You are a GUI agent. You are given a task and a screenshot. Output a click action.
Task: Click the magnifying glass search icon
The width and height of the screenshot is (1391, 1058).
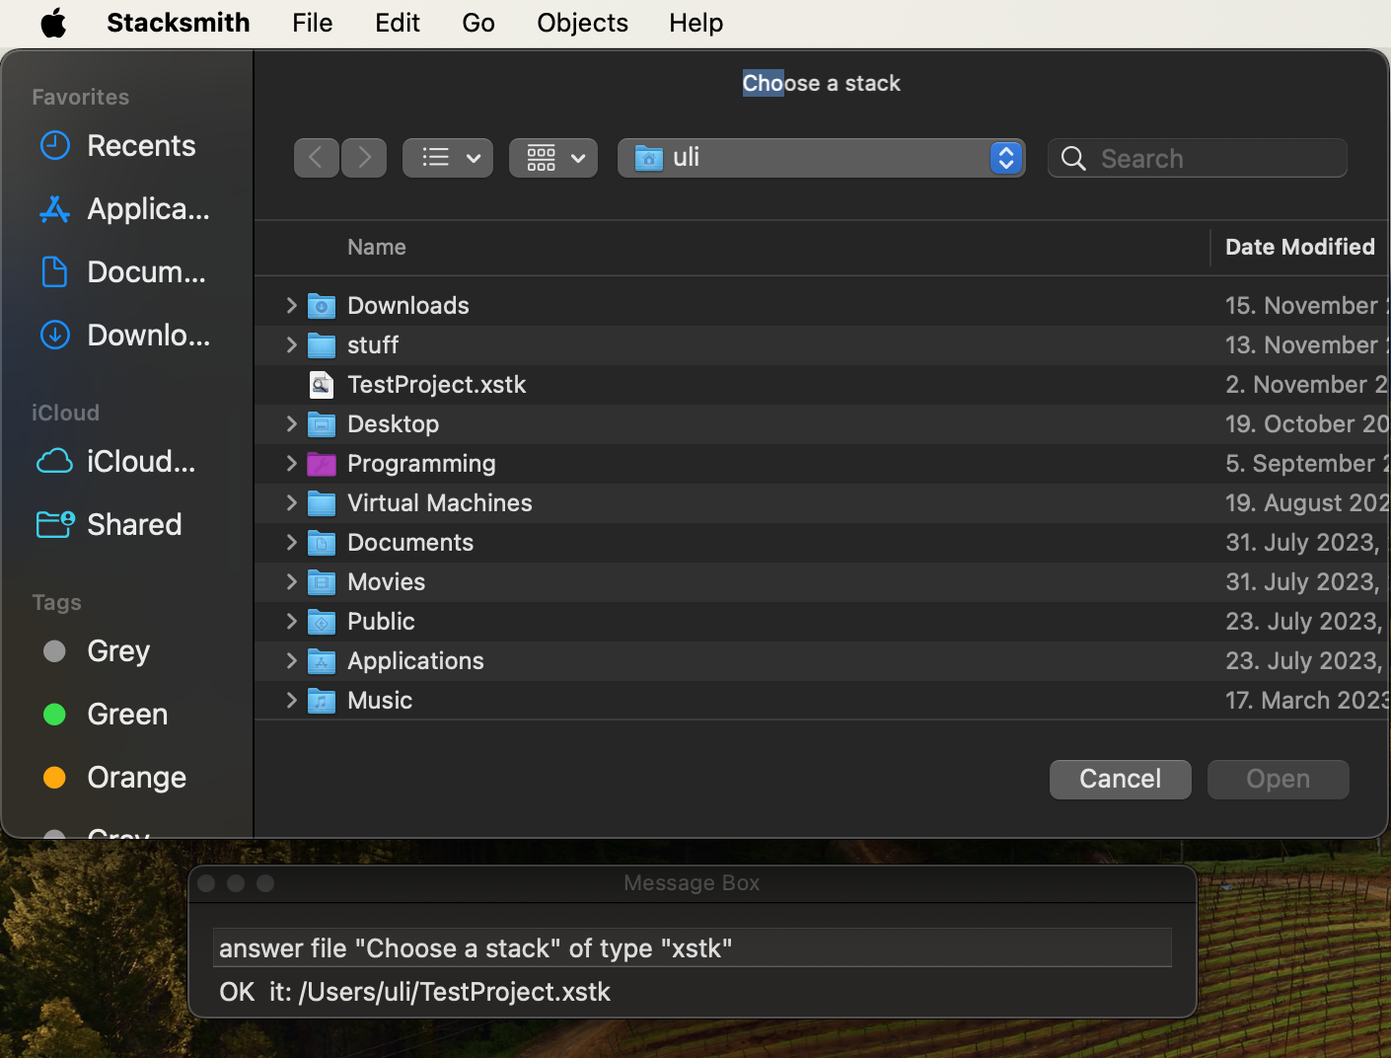[x=1073, y=158]
